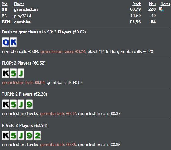Select the black K flop card
Image resolution: width=171 pixels, height=150 pixels.
pos(6,73)
